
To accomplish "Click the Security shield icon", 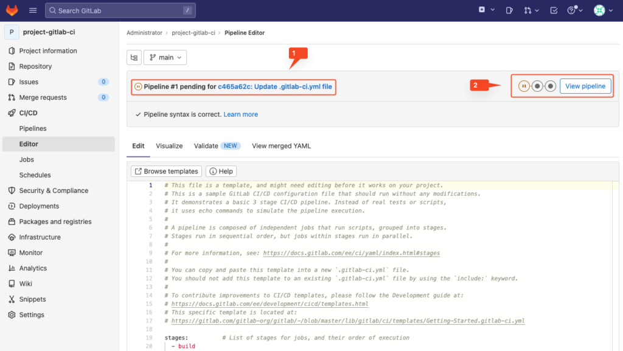I will click(x=12, y=190).
